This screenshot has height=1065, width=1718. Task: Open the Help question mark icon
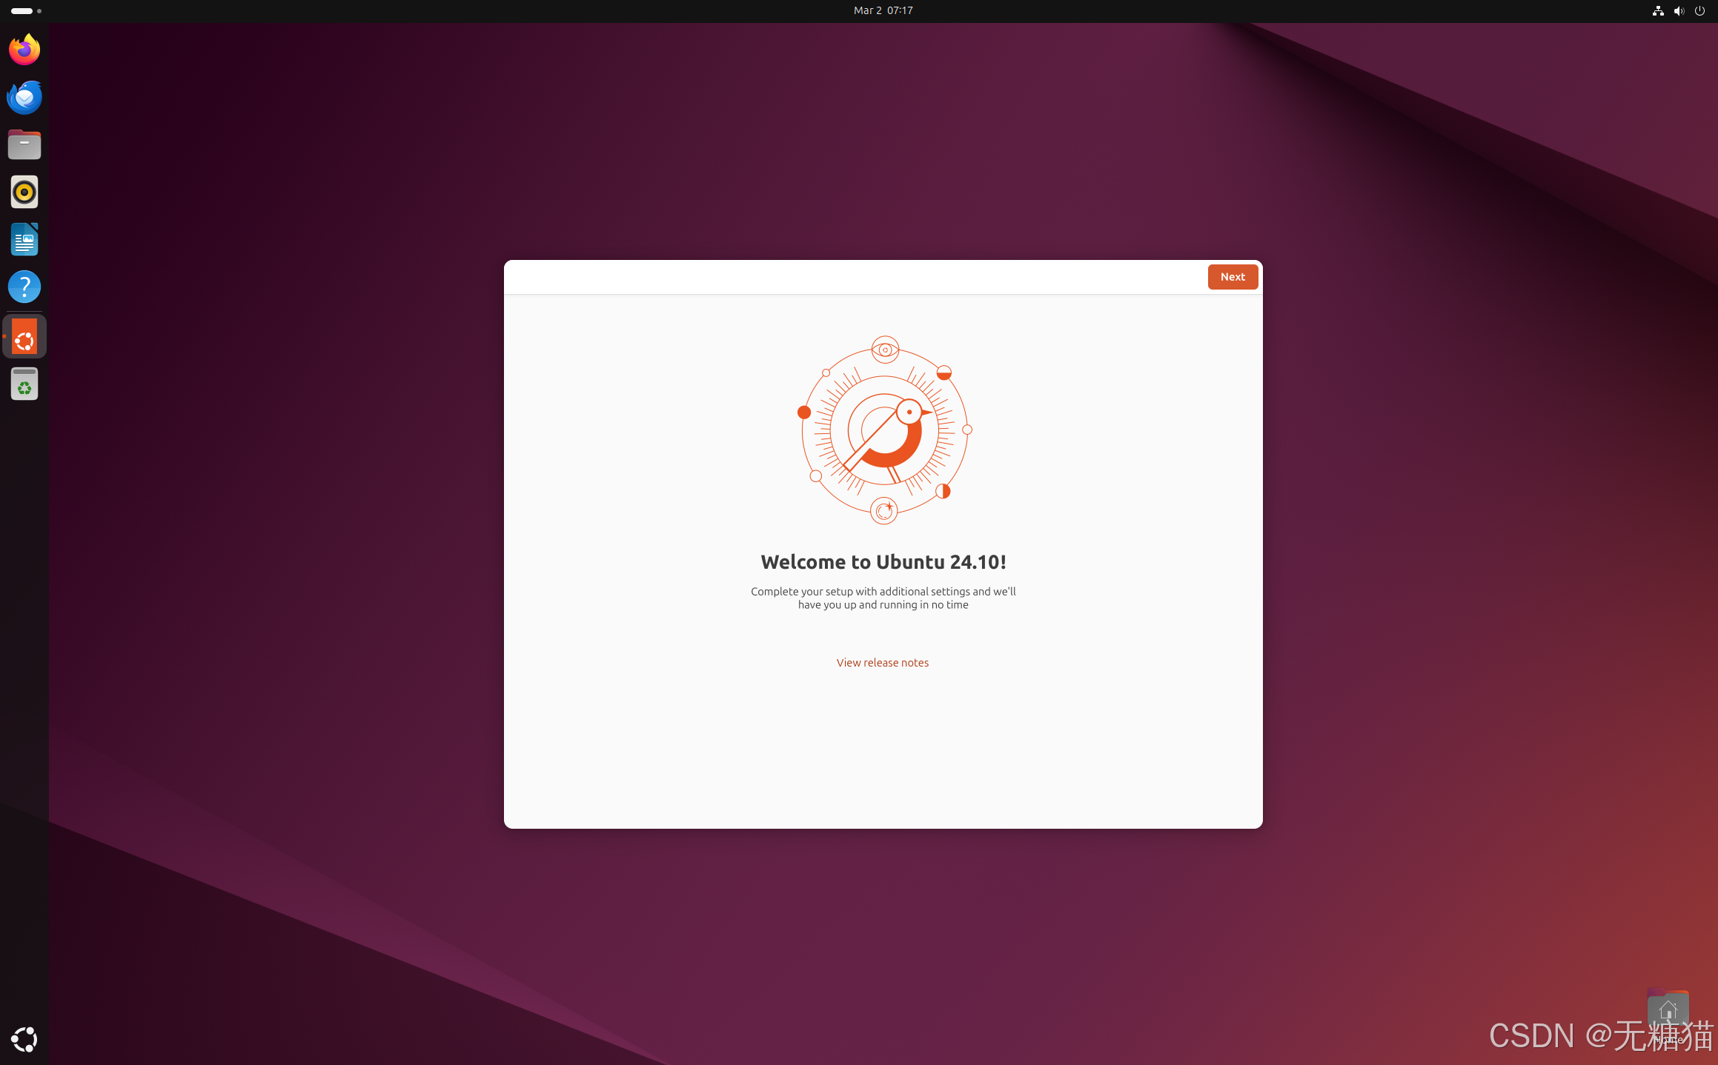pos(24,287)
